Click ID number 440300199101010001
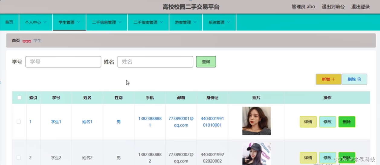The width and height of the screenshot is (380, 165). click(212, 122)
